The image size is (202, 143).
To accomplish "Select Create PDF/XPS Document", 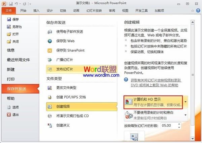I will coord(71,97).
